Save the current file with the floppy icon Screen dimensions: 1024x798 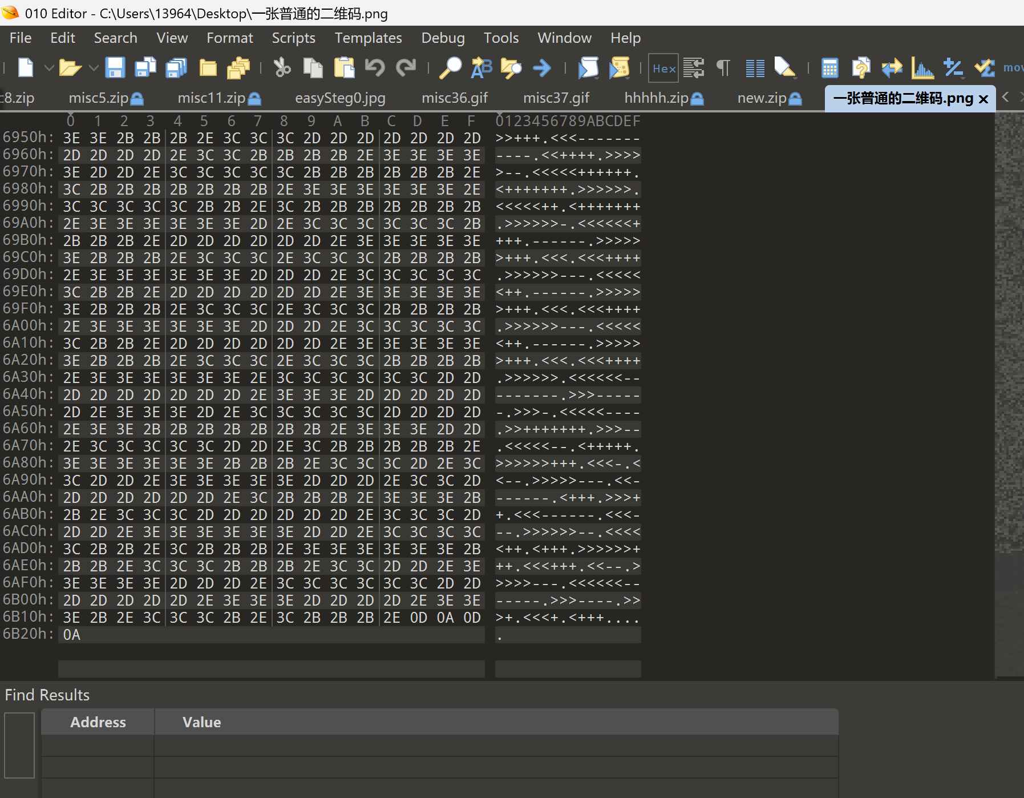115,68
